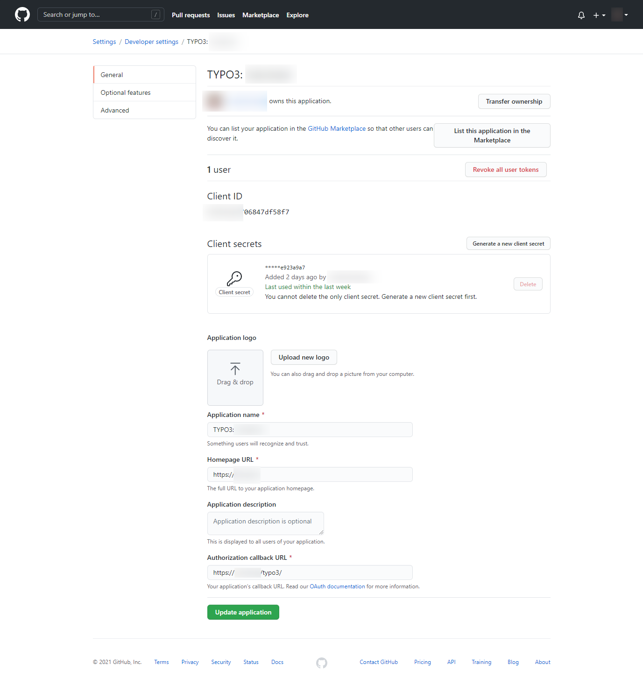This screenshot has width=643, height=692.
Task: Open the About footer link
Action: tap(543, 662)
